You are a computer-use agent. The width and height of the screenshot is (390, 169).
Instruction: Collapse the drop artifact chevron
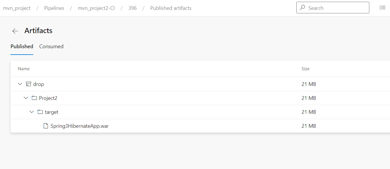[x=20, y=84]
